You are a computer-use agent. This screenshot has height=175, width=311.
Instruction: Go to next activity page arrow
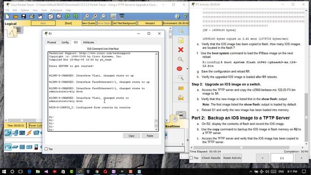coord(301,158)
